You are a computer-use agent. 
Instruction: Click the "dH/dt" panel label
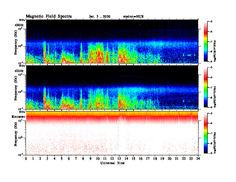19,25
